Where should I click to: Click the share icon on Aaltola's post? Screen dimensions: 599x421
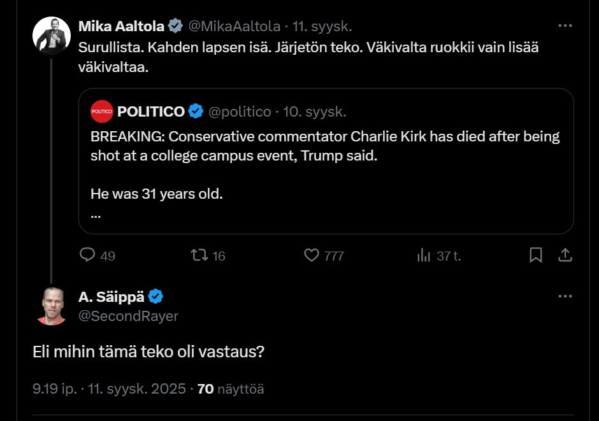coord(565,255)
